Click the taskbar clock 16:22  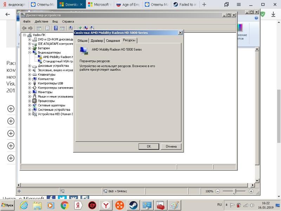[266, 203]
